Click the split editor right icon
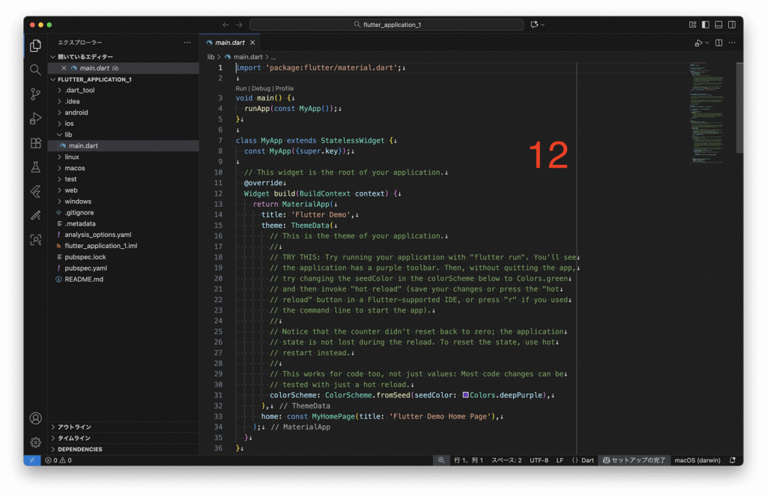The height and width of the screenshot is (497, 767). [x=718, y=43]
